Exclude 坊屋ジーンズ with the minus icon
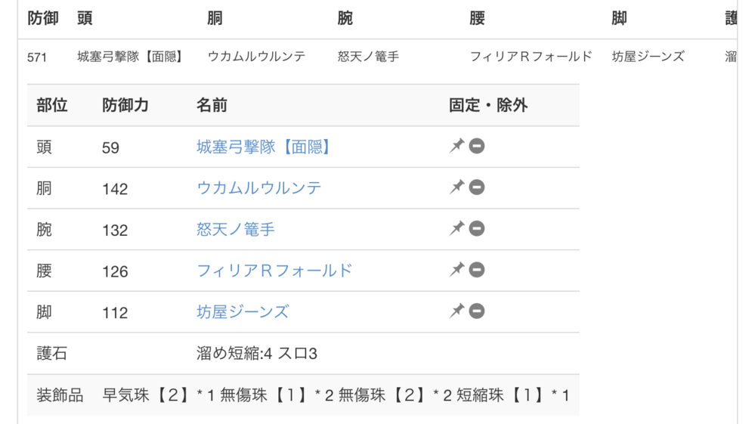 click(x=477, y=311)
